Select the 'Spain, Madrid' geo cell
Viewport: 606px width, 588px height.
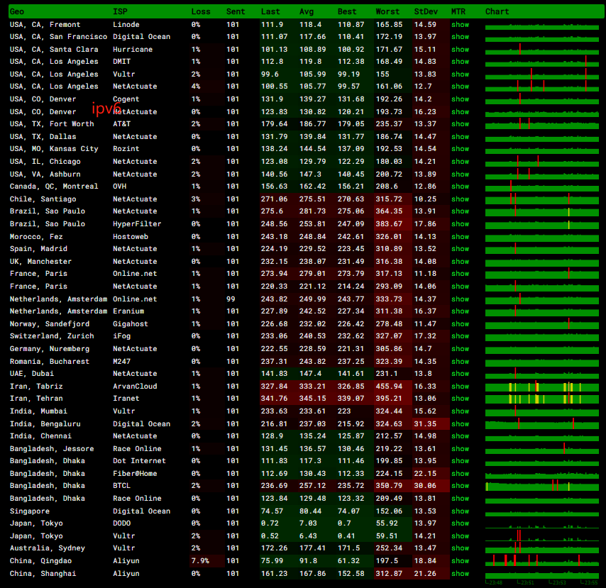(38, 249)
